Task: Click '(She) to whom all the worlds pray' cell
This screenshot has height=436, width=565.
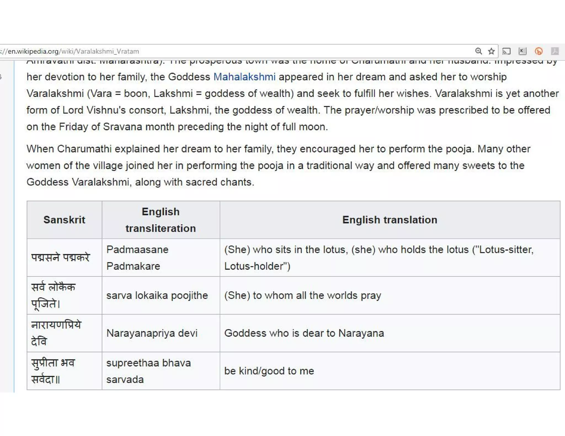Action: coord(303,295)
